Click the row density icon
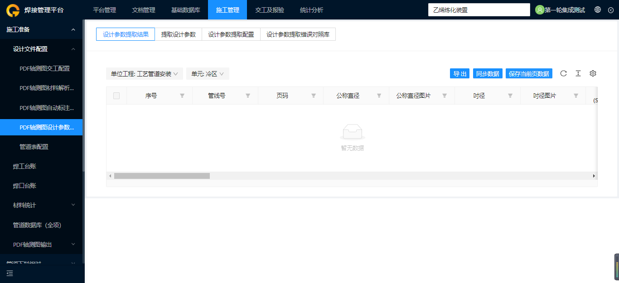Image resolution: width=619 pixels, height=283 pixels. (x=578, y=73)
